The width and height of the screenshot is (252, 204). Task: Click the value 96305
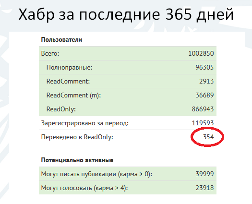coord(204,67)
